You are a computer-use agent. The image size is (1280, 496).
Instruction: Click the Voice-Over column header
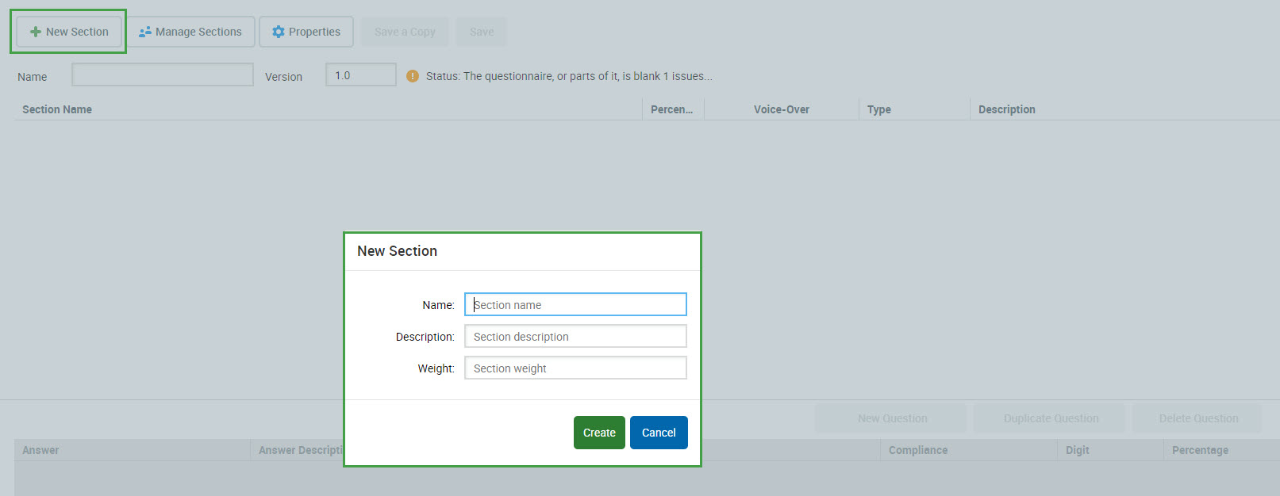tap(781, 109)
